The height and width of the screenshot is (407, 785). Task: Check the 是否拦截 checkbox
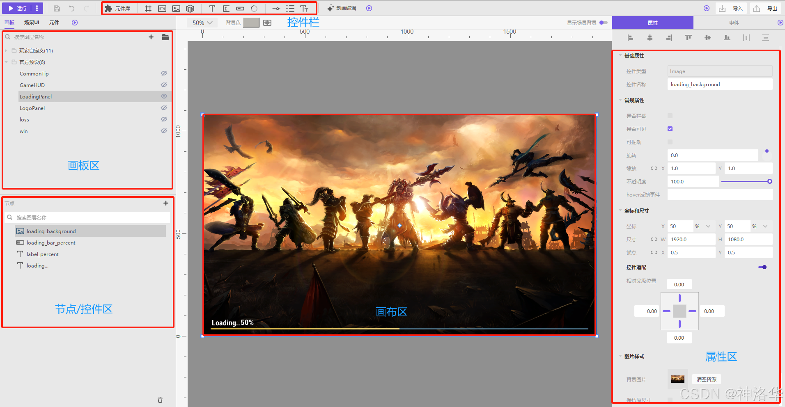(670, 116)
